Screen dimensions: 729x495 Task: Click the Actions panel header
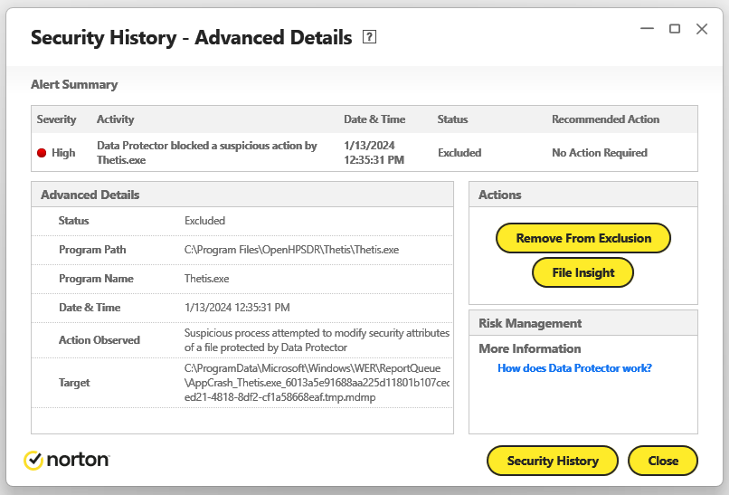[x=583, y=195]
